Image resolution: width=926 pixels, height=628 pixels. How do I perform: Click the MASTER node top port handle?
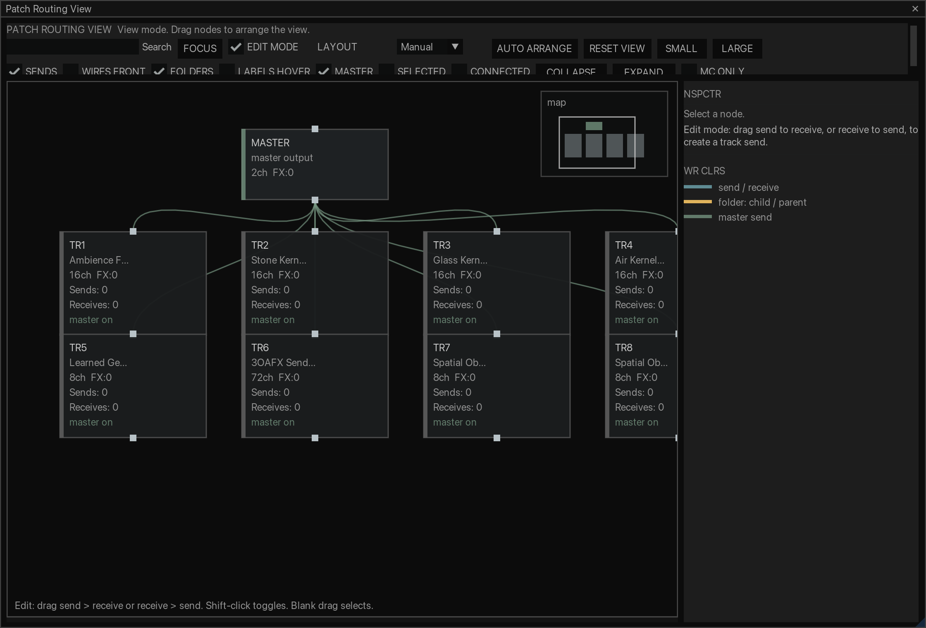coord(315,129)
